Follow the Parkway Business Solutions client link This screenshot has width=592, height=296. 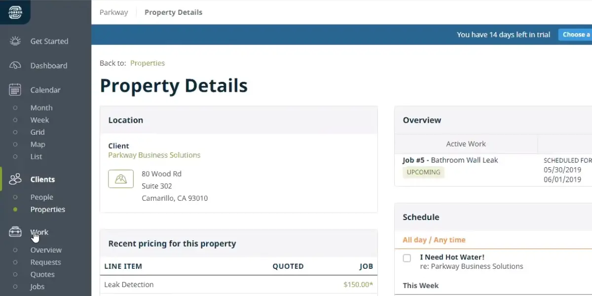click(x=154, y=155)
